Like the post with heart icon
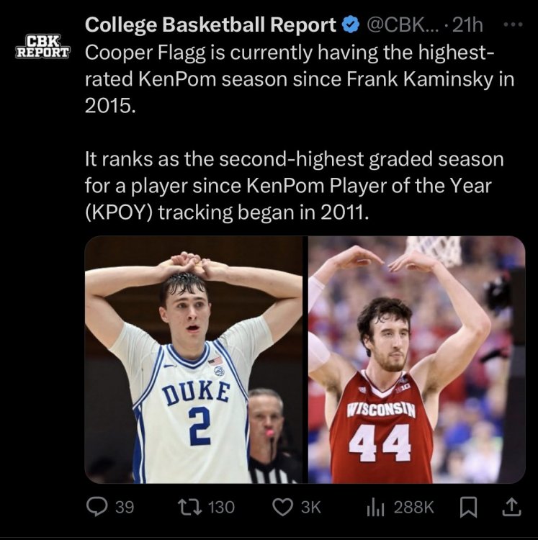The height and width of the screenshot is (540, 538). coord(283,507)
